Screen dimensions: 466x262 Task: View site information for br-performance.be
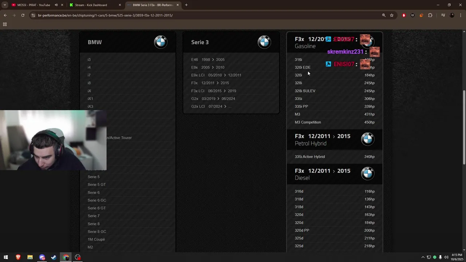pyautogui.click(x=33, y=15)
